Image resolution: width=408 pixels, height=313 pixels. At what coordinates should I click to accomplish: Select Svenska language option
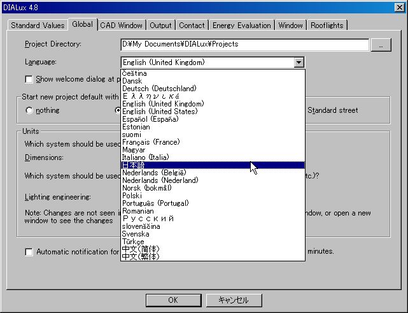[x=213, y=234]
